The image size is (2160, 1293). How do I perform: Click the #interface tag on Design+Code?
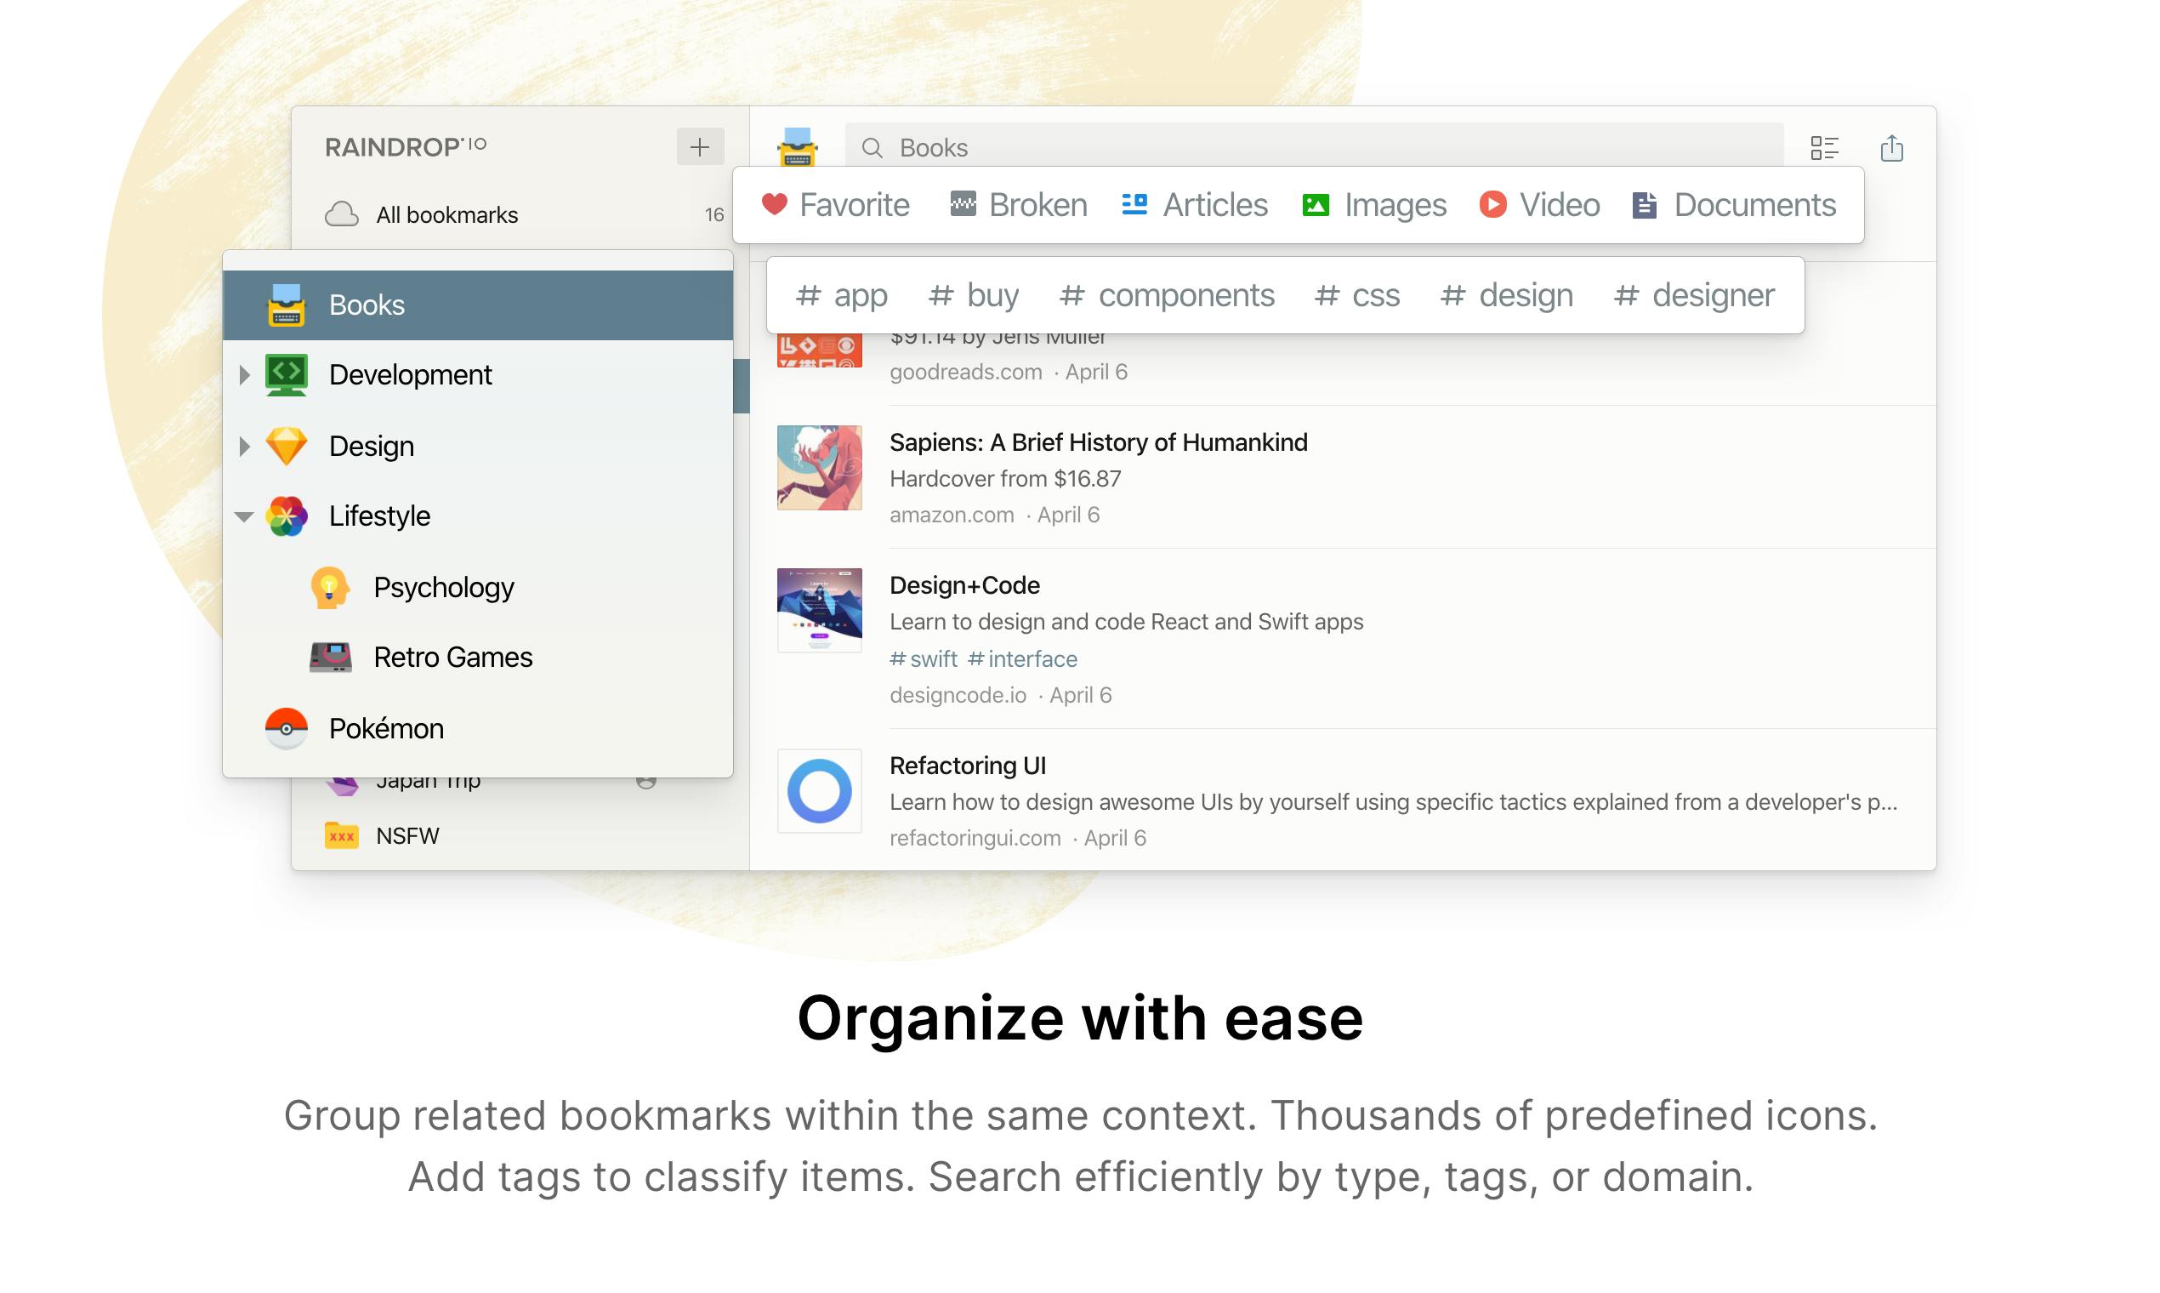(x=1022, y=658)
